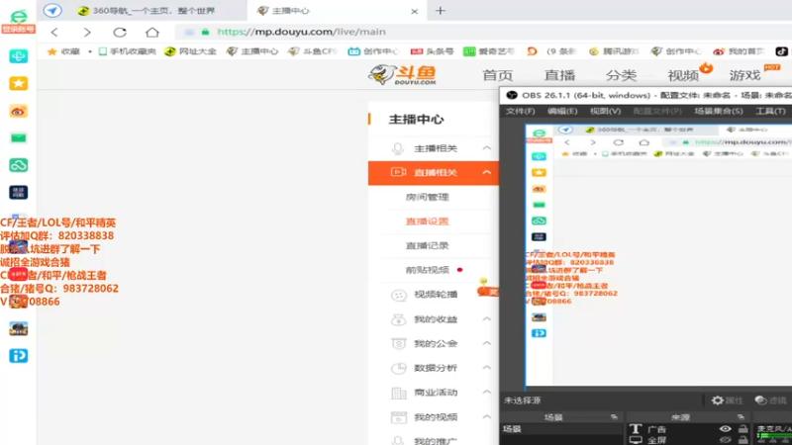792x445 pixels.
Task: Click the 头条号 bookmark
Action: pyautogui.click(x=432, y=51)
